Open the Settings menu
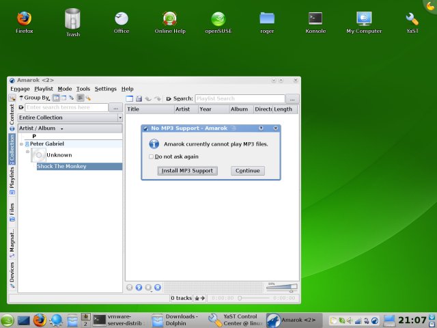 (x=105, y=89)
